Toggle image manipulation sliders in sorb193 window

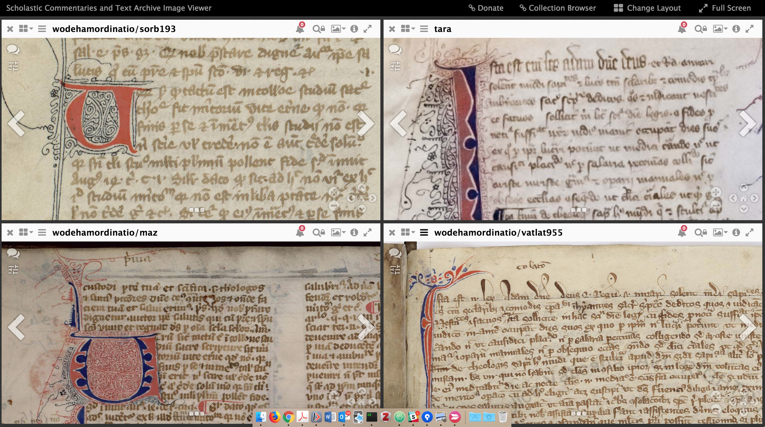point(13,66)
